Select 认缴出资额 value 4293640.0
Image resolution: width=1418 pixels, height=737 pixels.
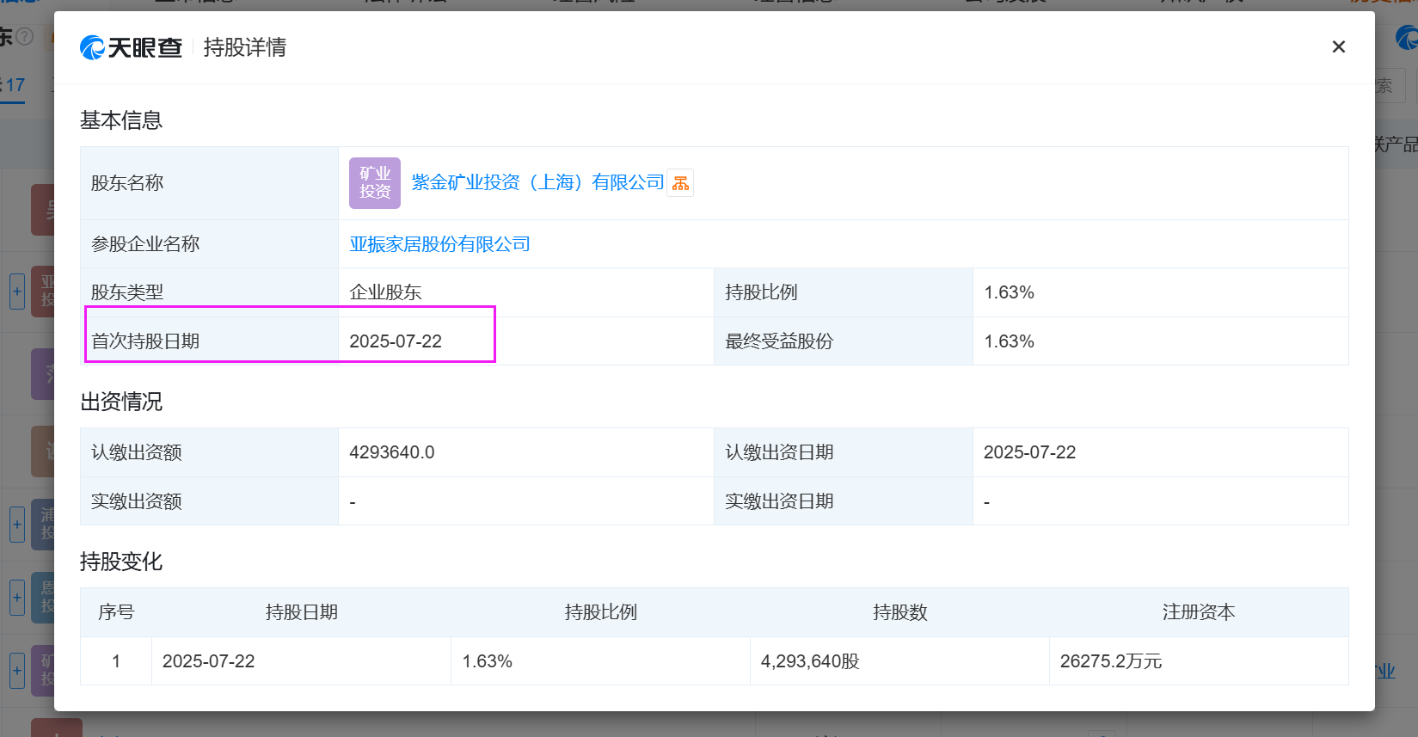(392, 452)
